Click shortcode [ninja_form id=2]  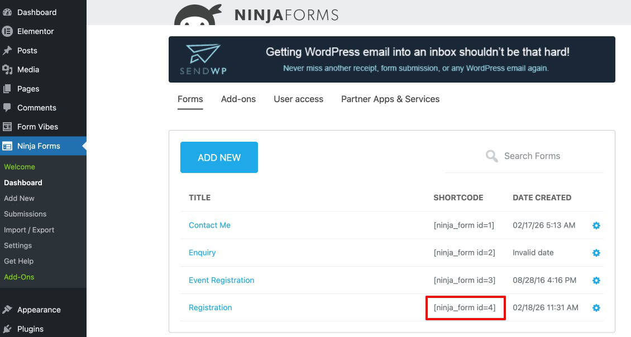464,253
